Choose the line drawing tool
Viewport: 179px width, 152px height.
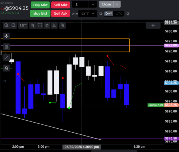(6, 57)
